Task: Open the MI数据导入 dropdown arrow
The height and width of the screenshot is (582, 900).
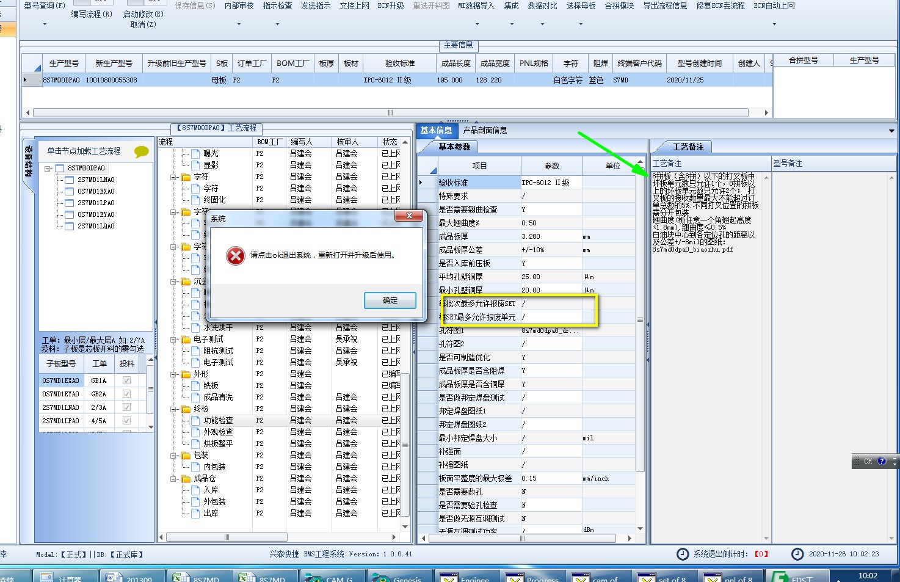Action: (x=476, y=24)
